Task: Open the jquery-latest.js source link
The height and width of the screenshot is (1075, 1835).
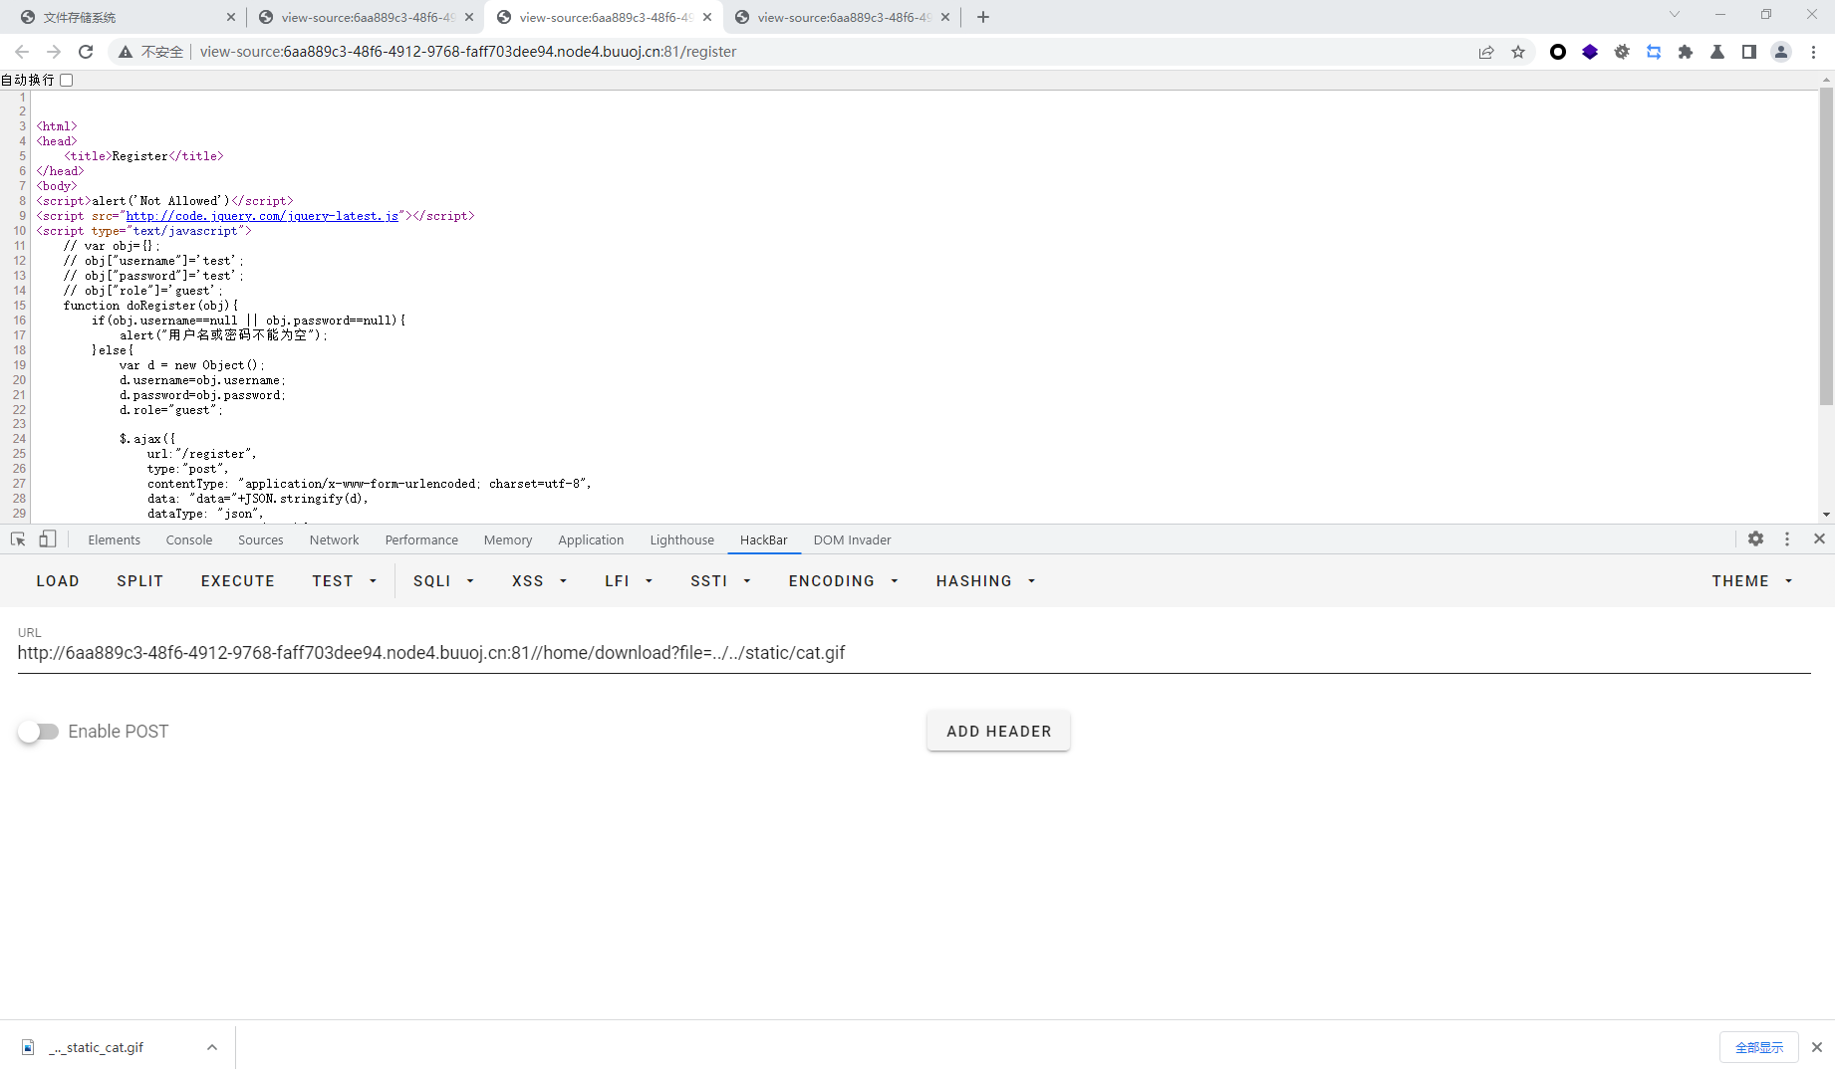Action: [263, 216]
